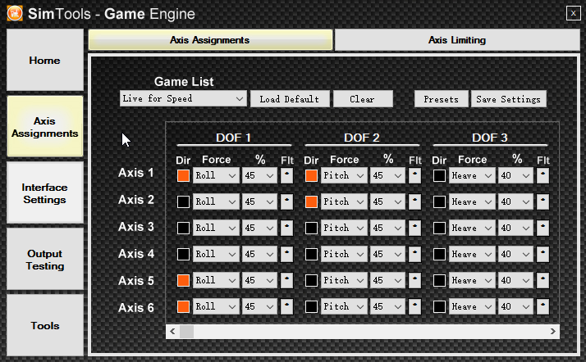Click Axis 6 DOF 1 Flt button
The image size is (586, 362).
pyautogui.click(x=286, y=306)
